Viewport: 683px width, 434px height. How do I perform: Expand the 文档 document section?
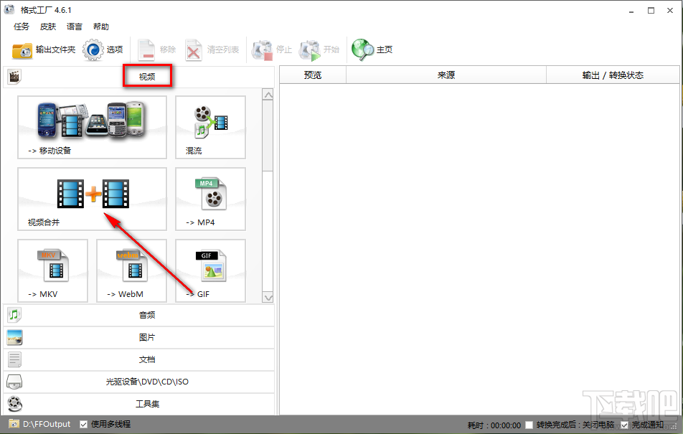pos(139,359)
